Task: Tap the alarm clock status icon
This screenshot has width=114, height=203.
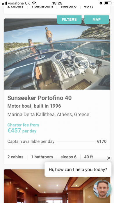Action: tap(101, 3)
